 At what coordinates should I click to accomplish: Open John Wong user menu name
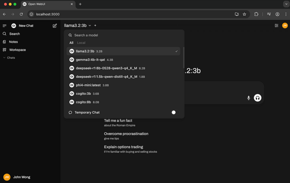pyautogui.click(x=22, y=177)
